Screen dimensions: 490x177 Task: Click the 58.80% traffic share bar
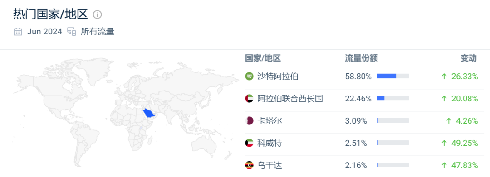pyautogui.click(x=393, y=76)
